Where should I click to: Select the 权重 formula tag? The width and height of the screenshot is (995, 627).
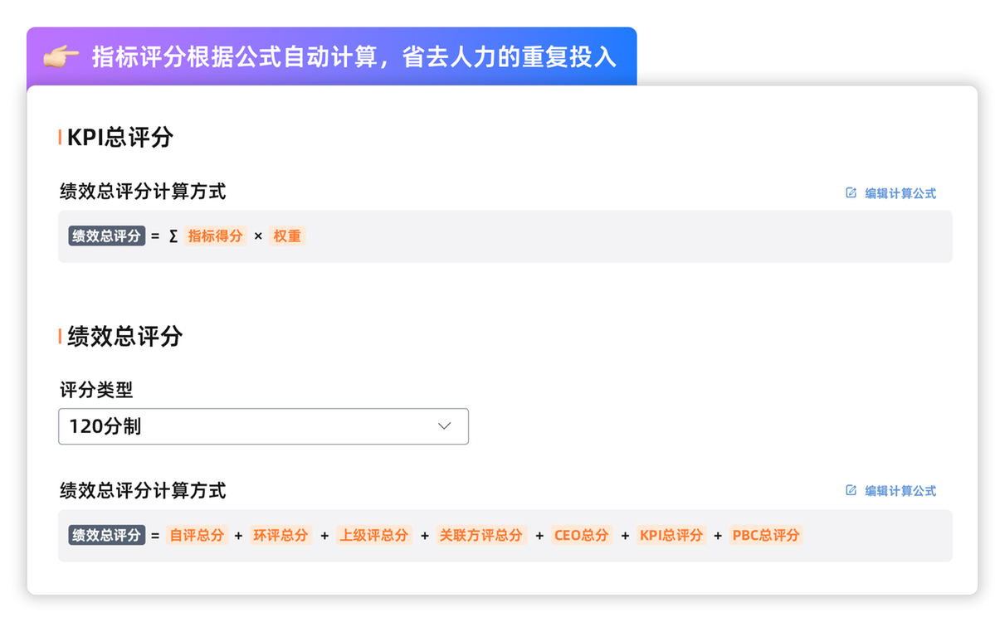point(287,236)
